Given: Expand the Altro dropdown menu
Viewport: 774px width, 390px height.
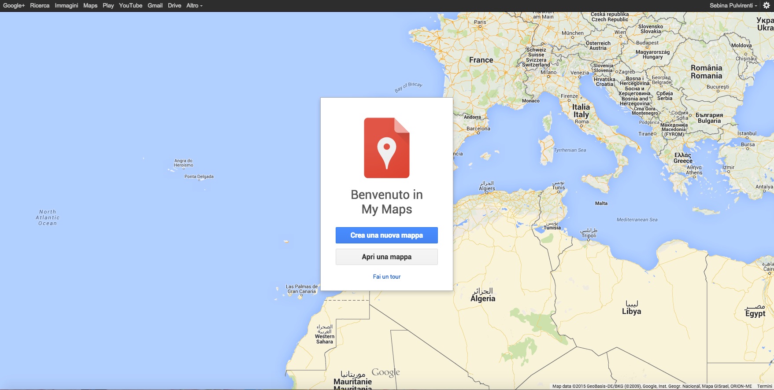Looking at the screenshot, I should pos(194,5).
